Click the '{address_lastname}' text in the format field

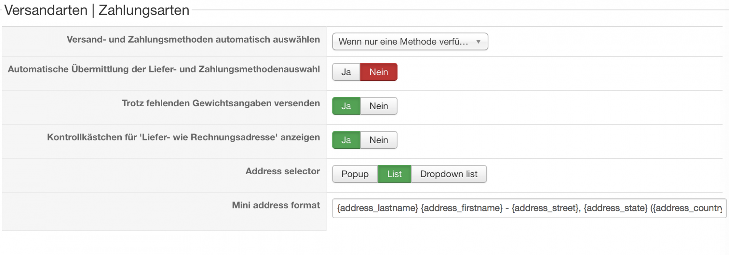point(377,208)
